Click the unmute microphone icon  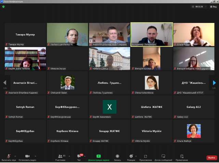[x=9, y=156]
